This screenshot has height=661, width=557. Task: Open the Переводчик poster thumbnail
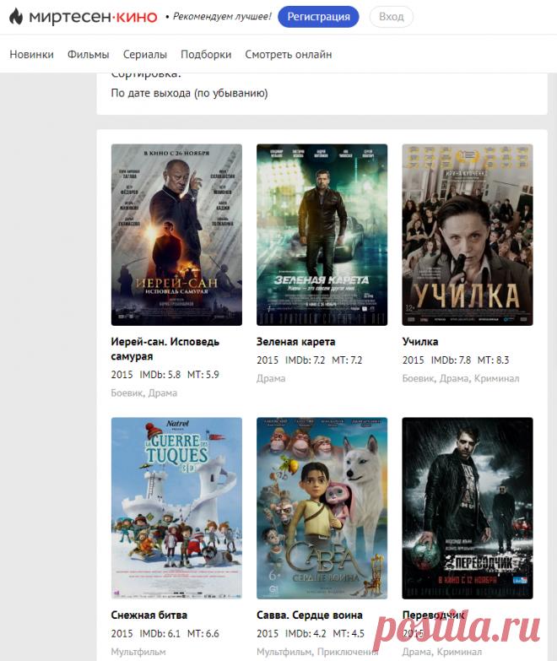point(467,507)
